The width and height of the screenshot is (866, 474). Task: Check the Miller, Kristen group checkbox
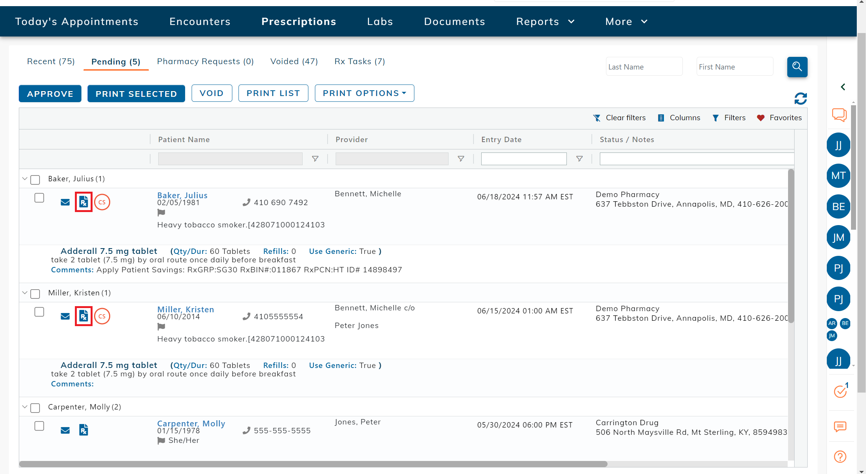click(35, 293)
